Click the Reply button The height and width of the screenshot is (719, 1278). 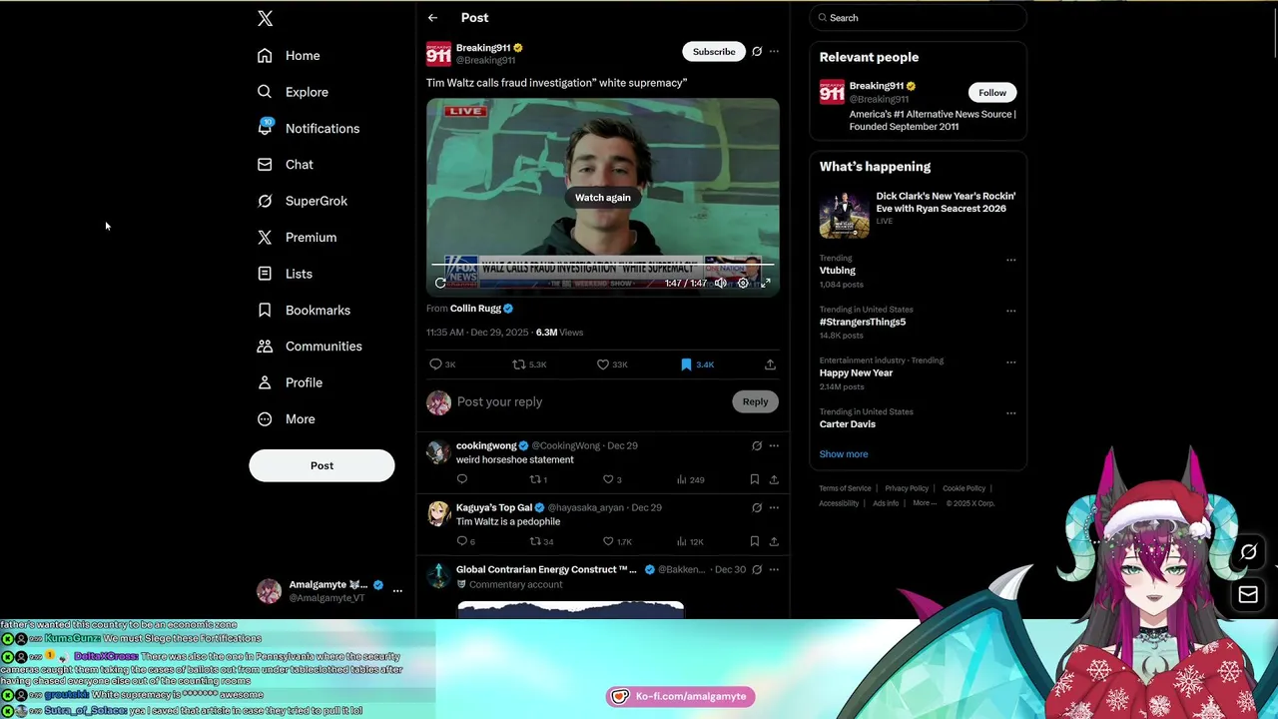click(x=755, y=401)
